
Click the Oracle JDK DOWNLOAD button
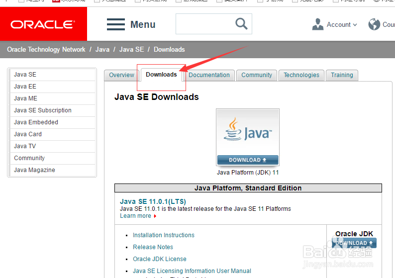click(x=354, y=243)
